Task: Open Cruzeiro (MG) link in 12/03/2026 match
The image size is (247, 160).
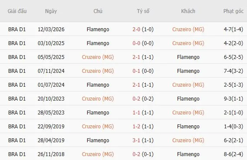Action: coord(188,29)
